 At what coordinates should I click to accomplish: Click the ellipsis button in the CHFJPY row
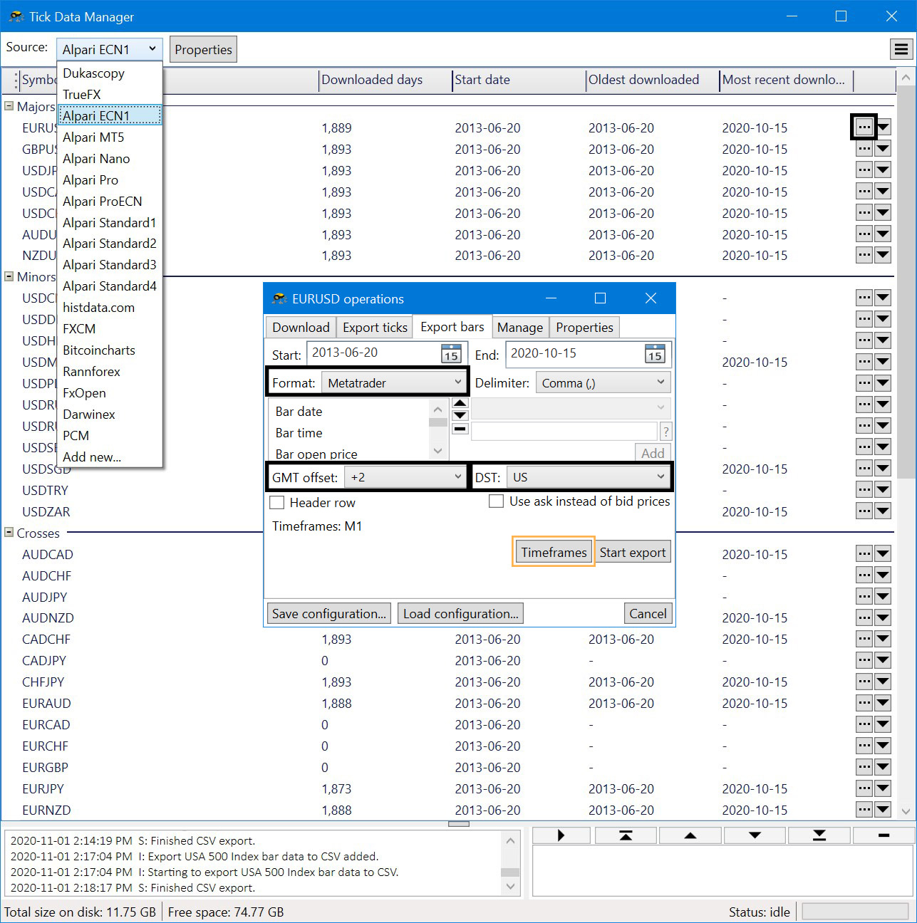pyautogui.click(x=864, y=682)
